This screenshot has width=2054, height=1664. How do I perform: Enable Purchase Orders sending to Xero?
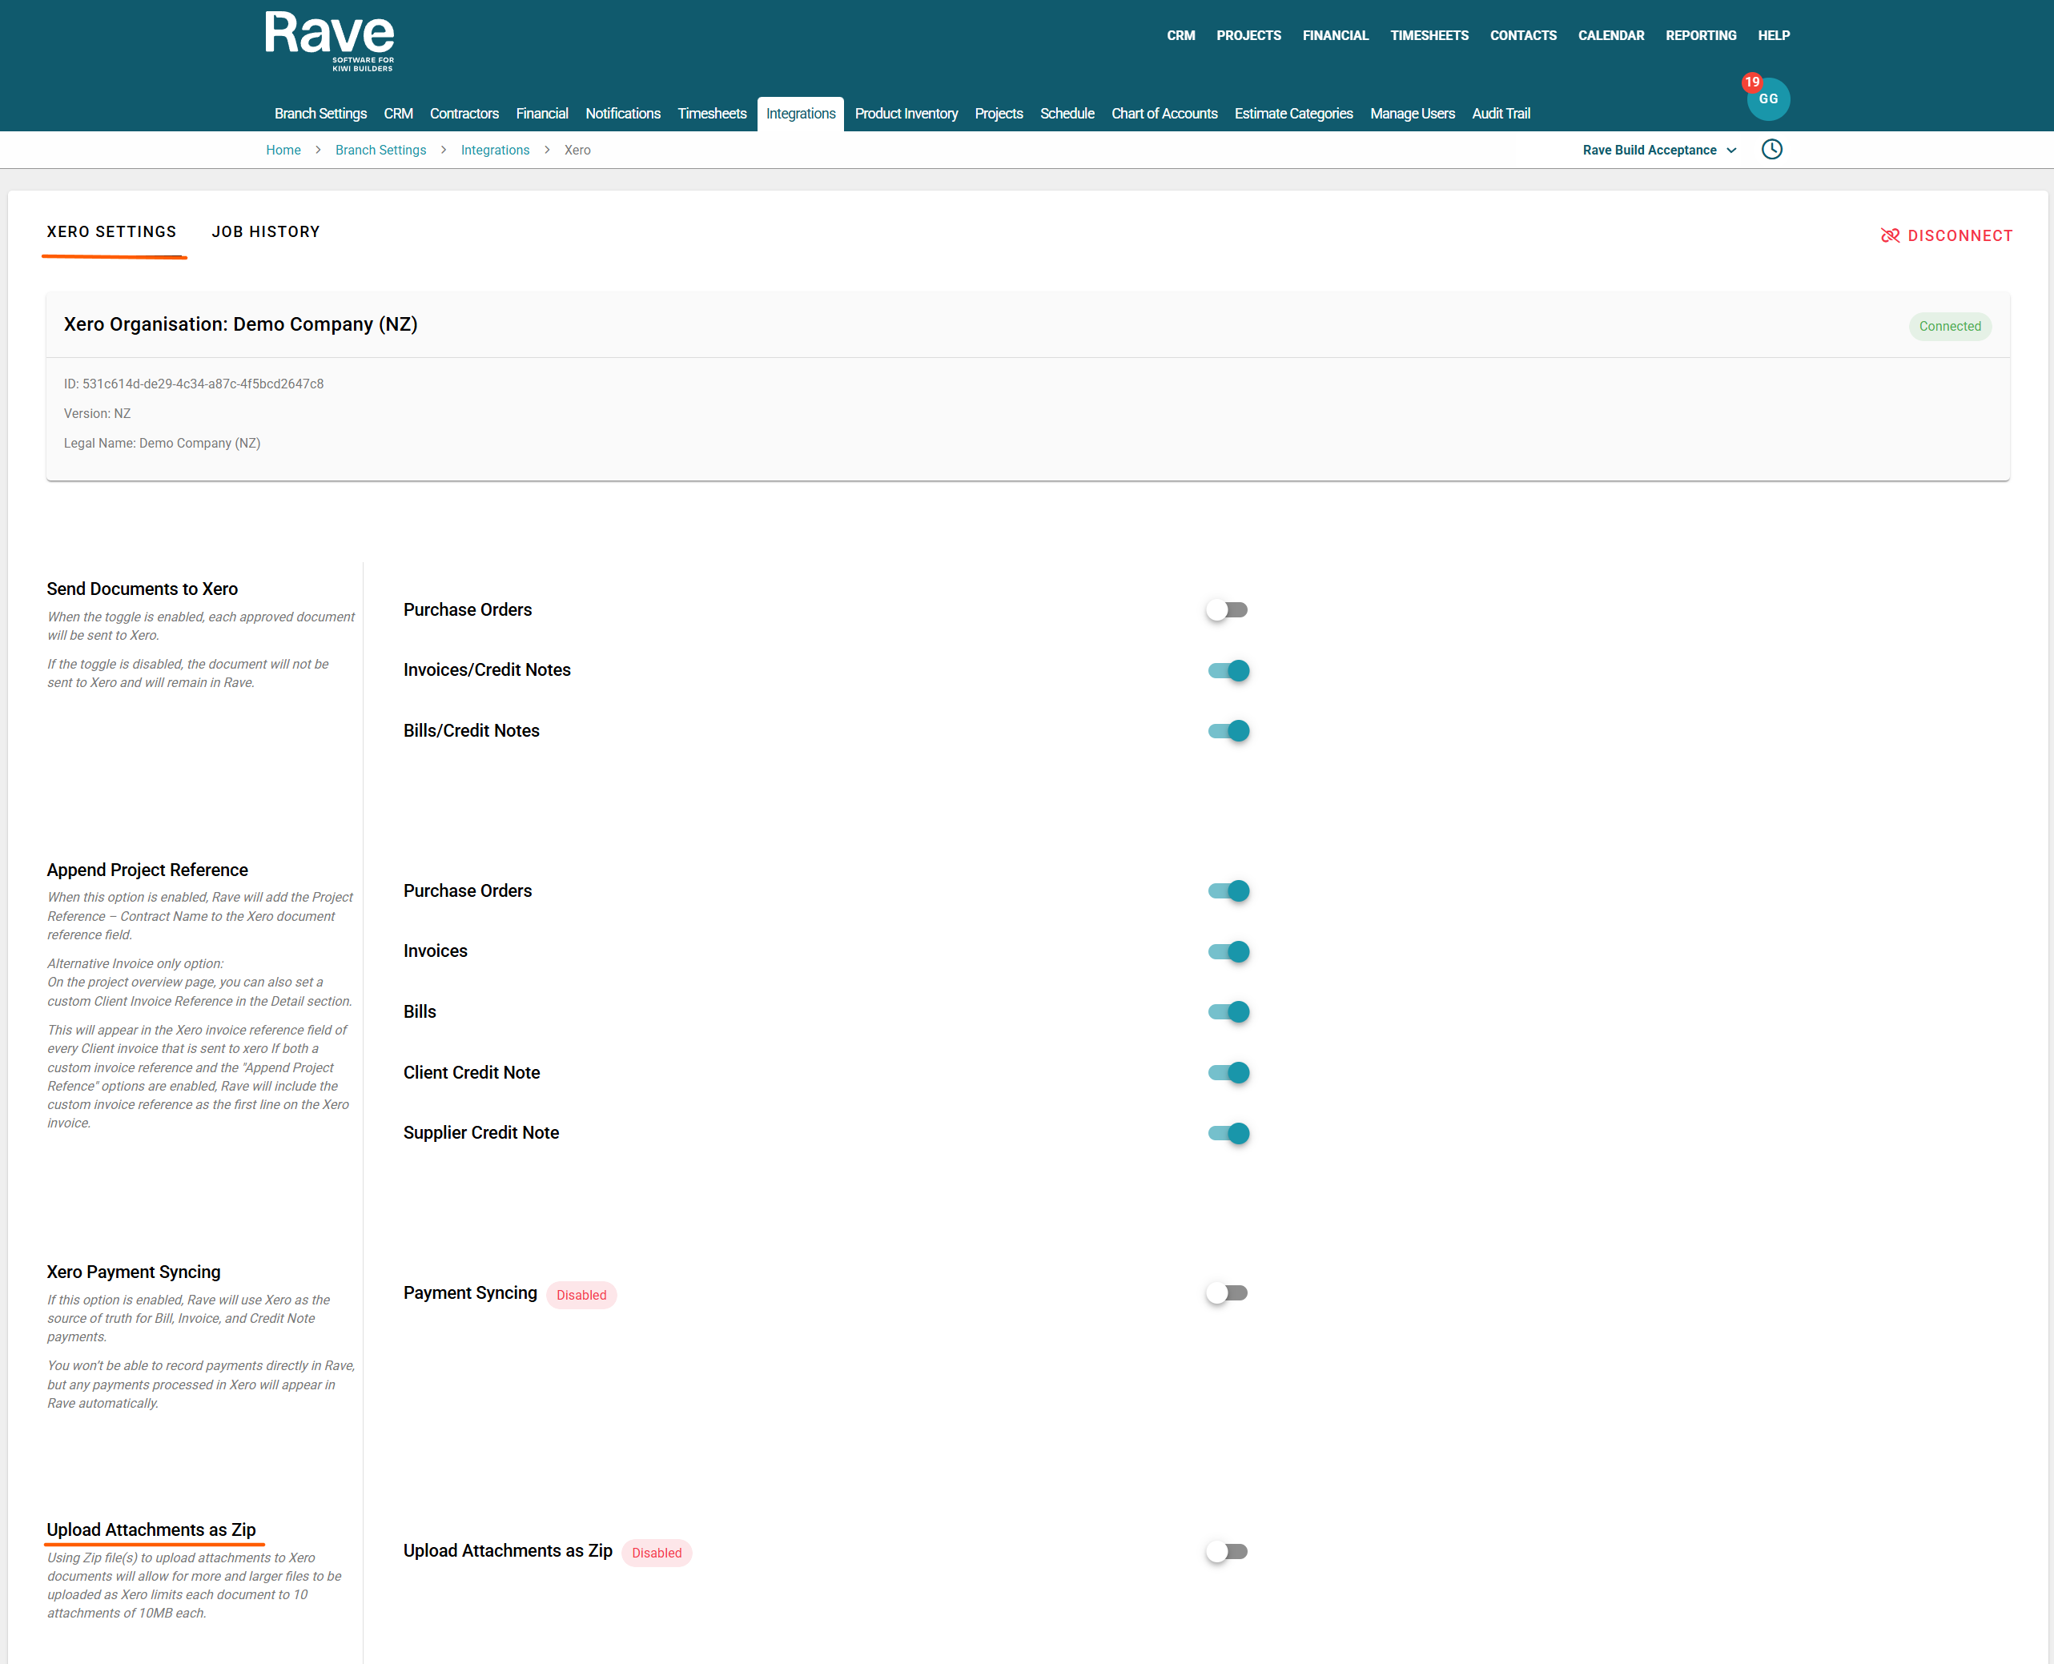pos(1227,610)
